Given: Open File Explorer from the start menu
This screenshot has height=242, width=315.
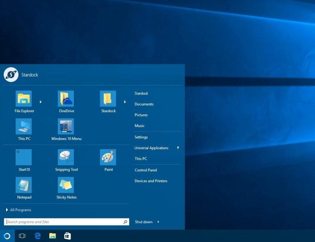Looking at the screenshot, I should (x=24, y=99).
